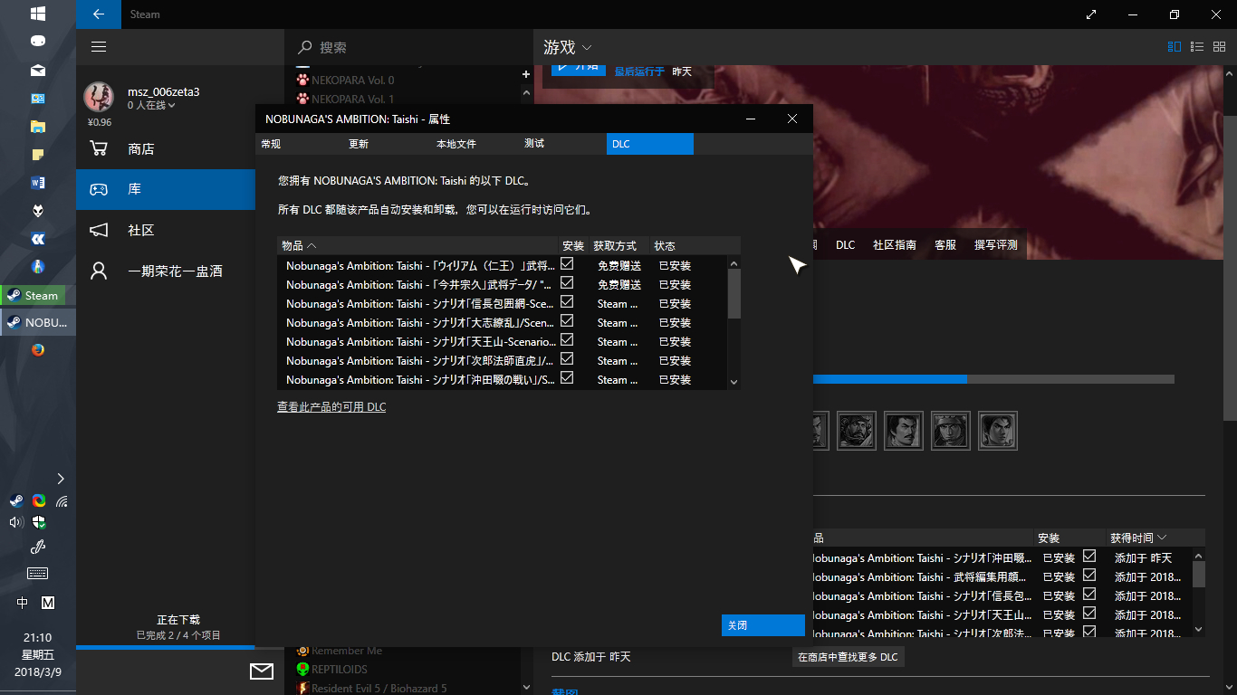This screenshot has height=695, width=1237.
Task: Open 查看此产品的可用 DLC link
Action: [x=331, y=407]
